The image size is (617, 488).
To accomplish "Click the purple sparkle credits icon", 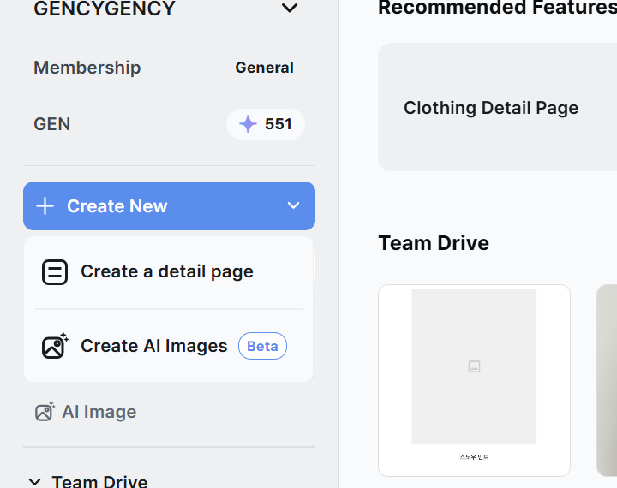I will coord(248,124).
